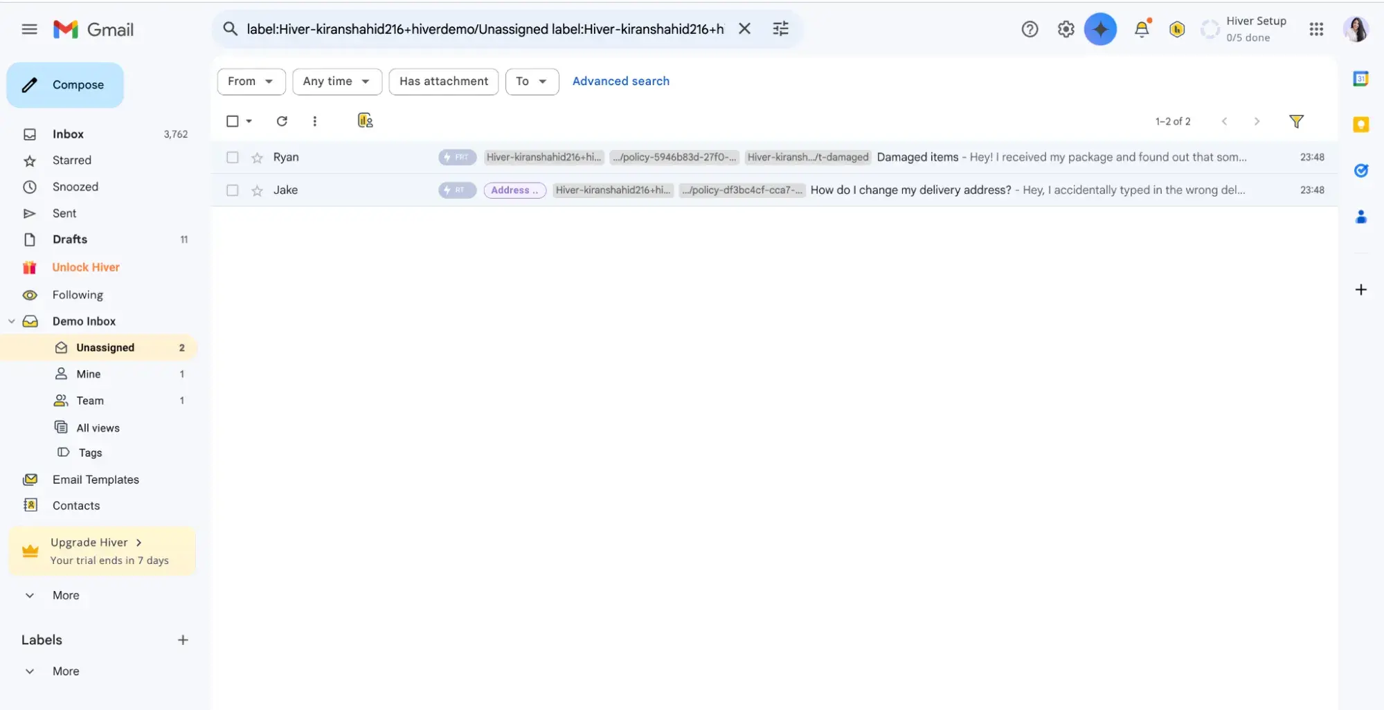Click RT badge on Jake's email
1384x710 pixels.
[x=457, y=190]
